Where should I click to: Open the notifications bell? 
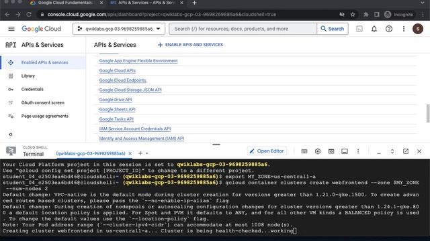(x=374, y=29)
